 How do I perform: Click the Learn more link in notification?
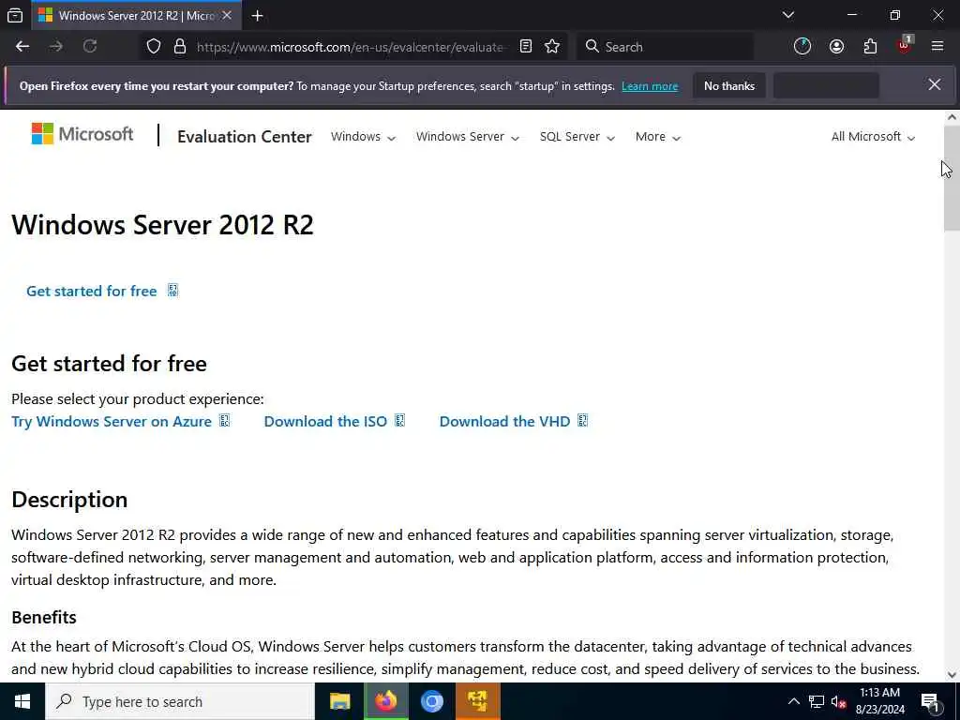[650, 86]
